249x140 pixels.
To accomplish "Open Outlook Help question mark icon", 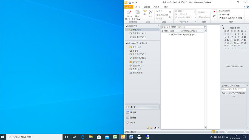I will (x=248, y=7).
